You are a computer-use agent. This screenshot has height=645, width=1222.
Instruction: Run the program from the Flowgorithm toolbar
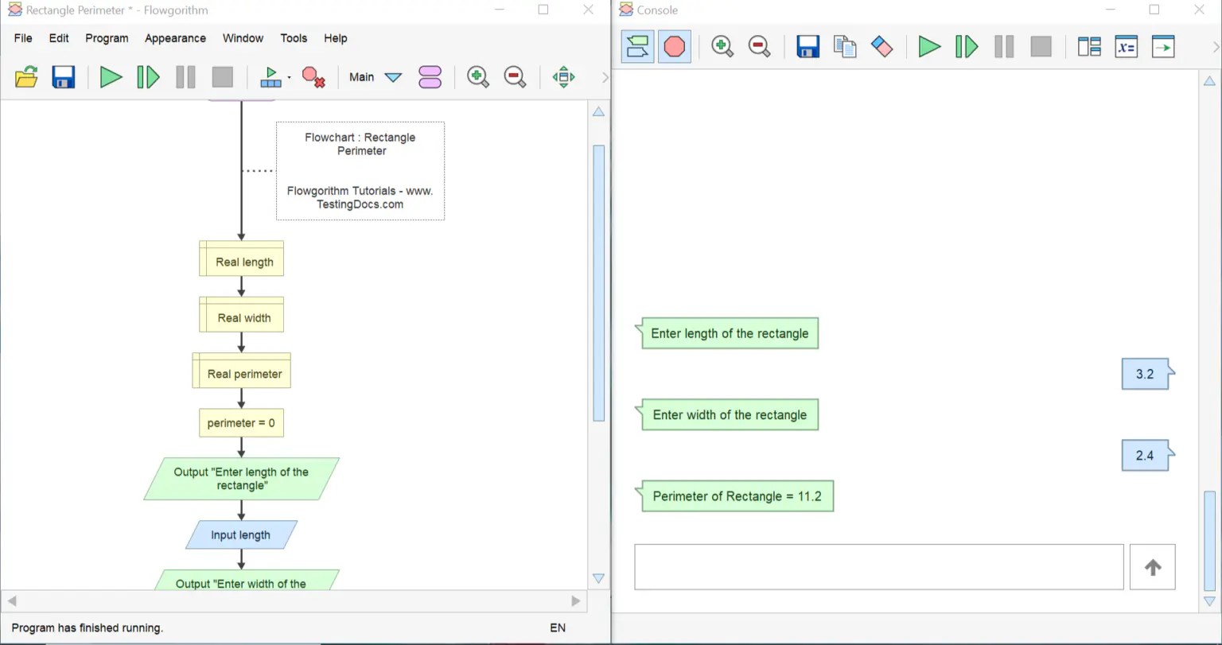(111, 77)
